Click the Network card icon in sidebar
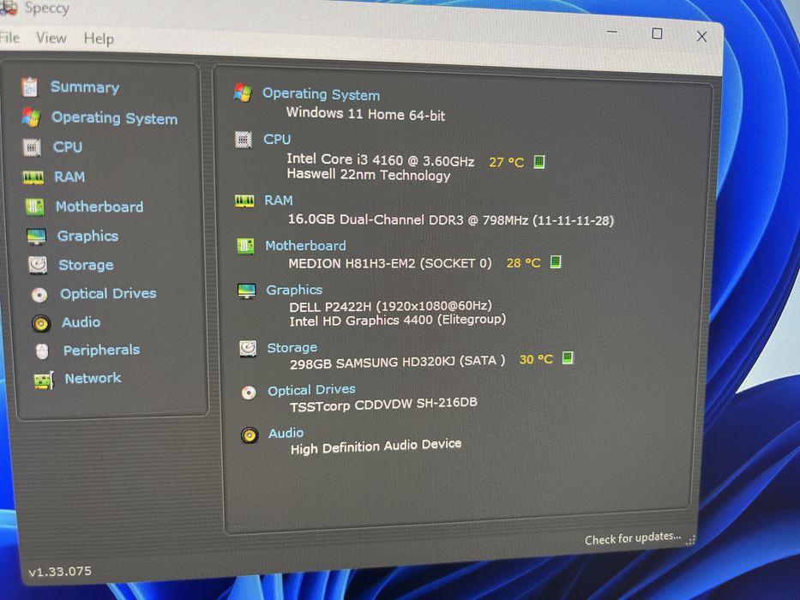 (44, 380)
